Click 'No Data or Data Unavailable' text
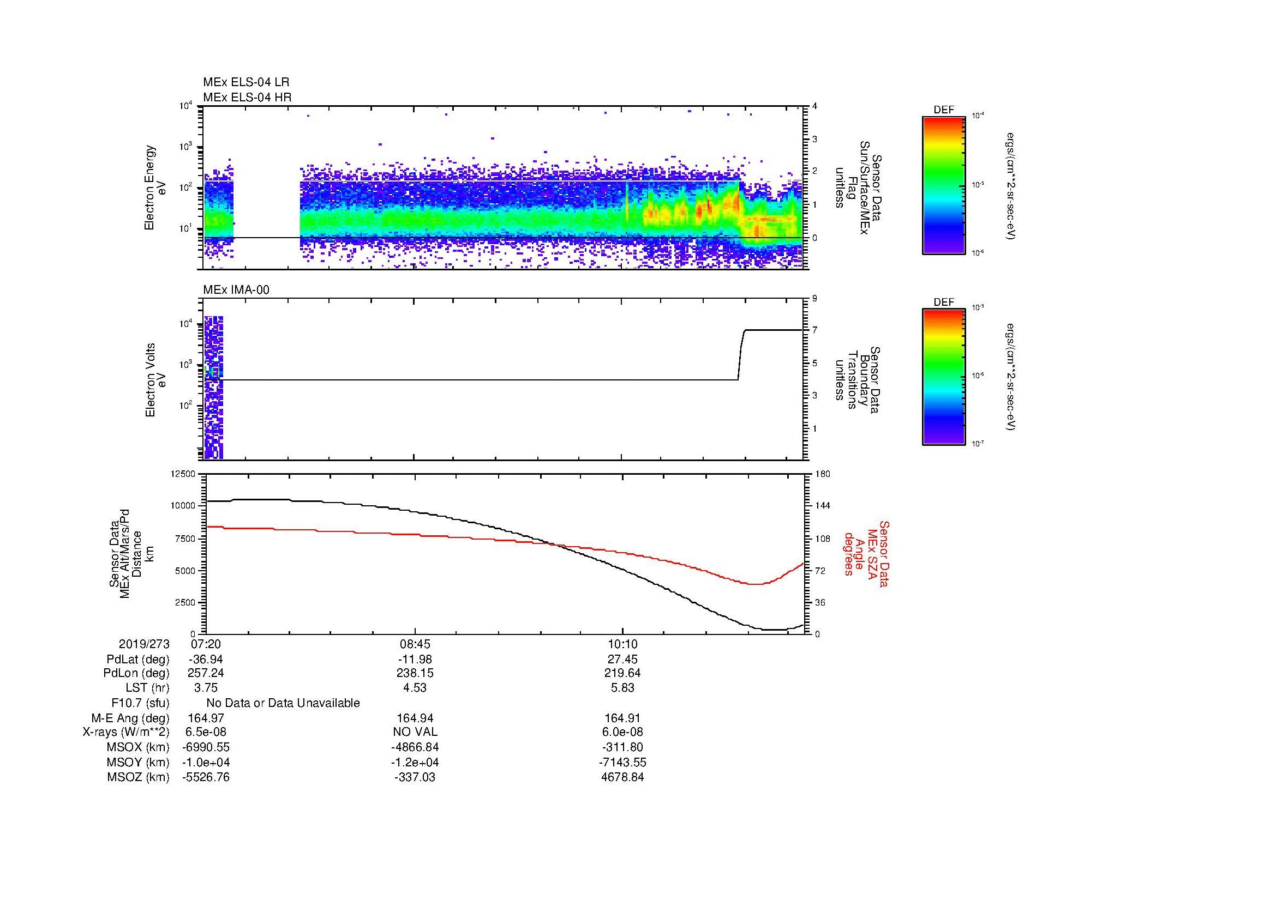This screenshot has width=1276, height=901. tap(283, 703)
